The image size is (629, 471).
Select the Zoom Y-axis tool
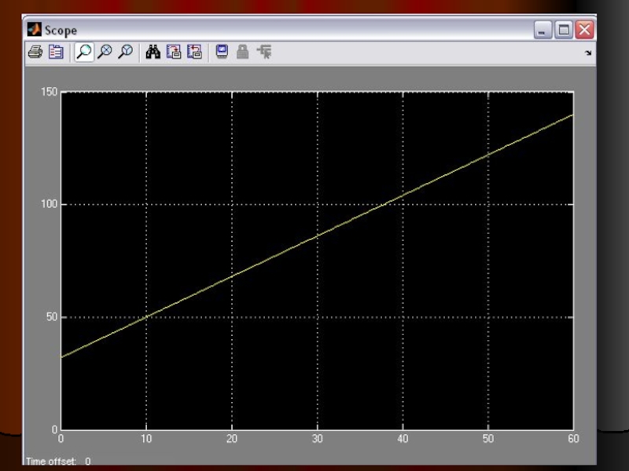point(126,52)
